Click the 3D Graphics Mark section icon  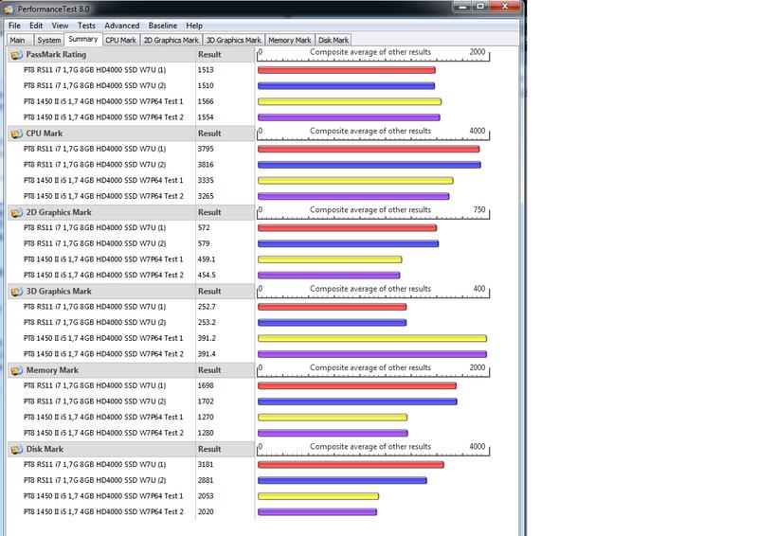click(x=17, y=292)
